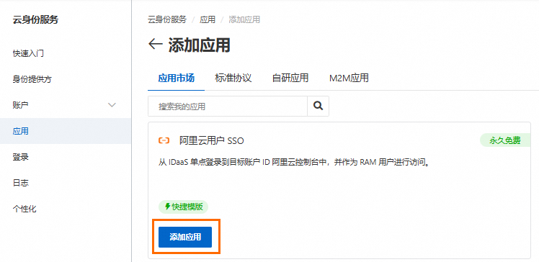Click the magnifier search icon button
The width and height of the screenshot is (539, 262).
coord(318,107)
